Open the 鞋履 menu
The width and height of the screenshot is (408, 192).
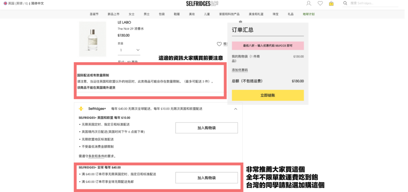tap(177, 14)
